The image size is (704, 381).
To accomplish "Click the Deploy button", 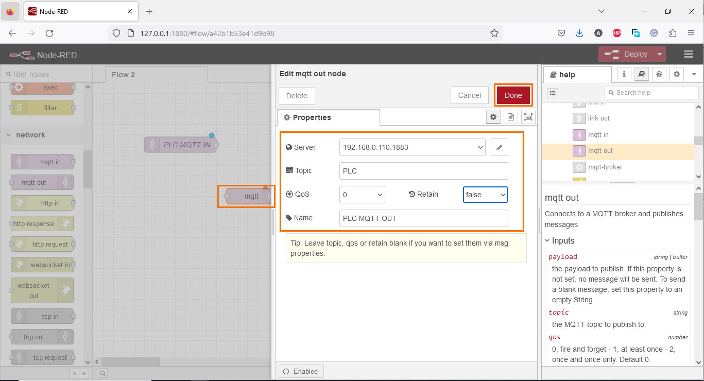I will (x=626, y=54).
